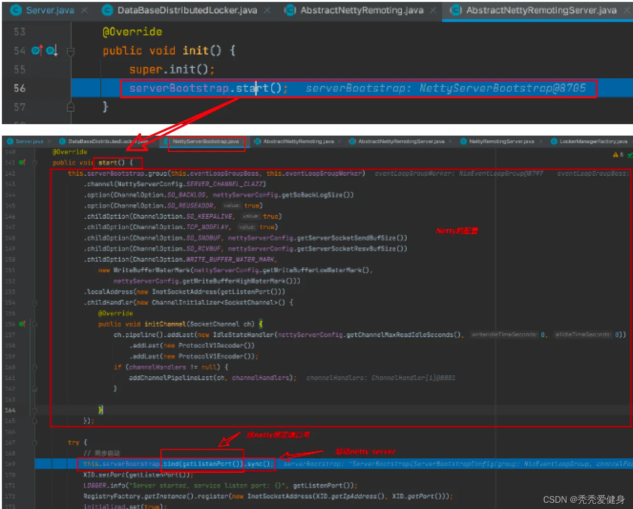
Task: Click SERVER_CHANNEL_CLAZZ on line 143
Action: click(224, 184)
